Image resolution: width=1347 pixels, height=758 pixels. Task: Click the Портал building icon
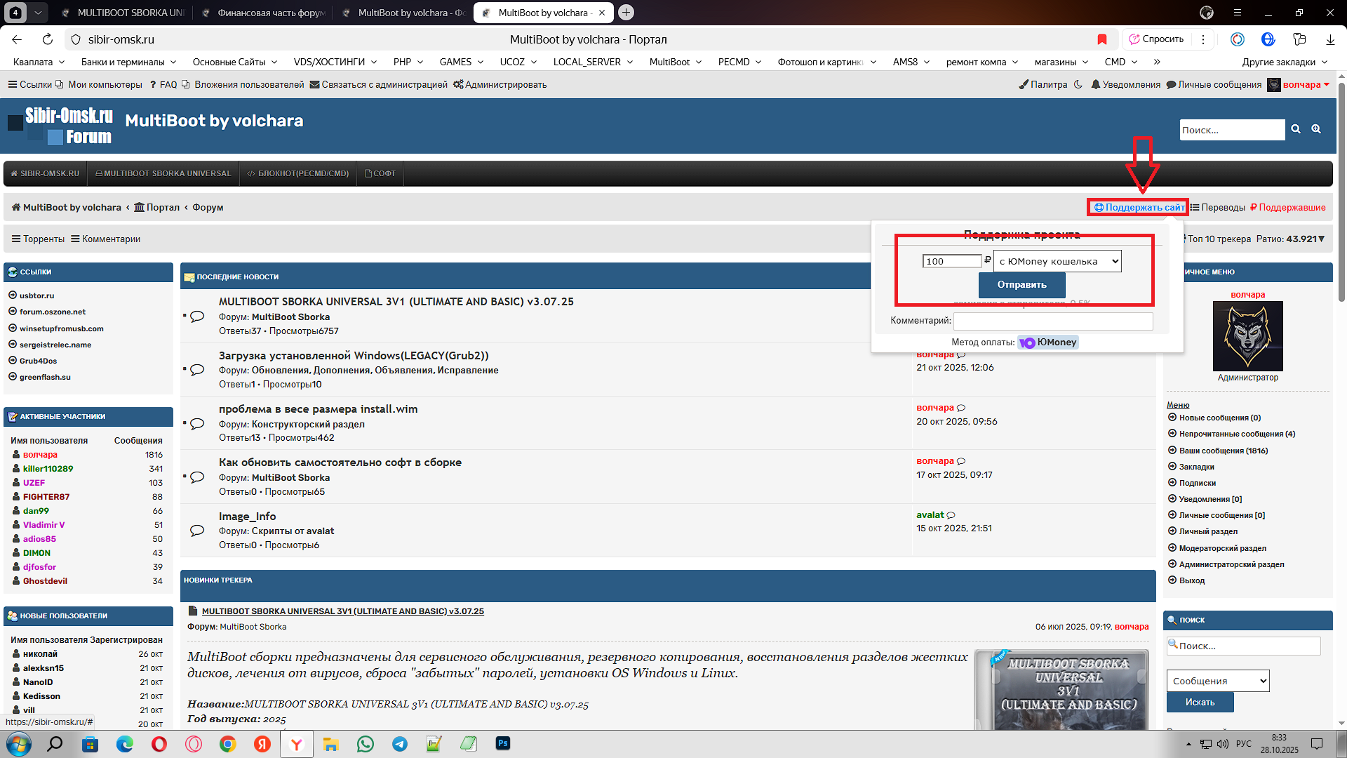coord(139,207)
